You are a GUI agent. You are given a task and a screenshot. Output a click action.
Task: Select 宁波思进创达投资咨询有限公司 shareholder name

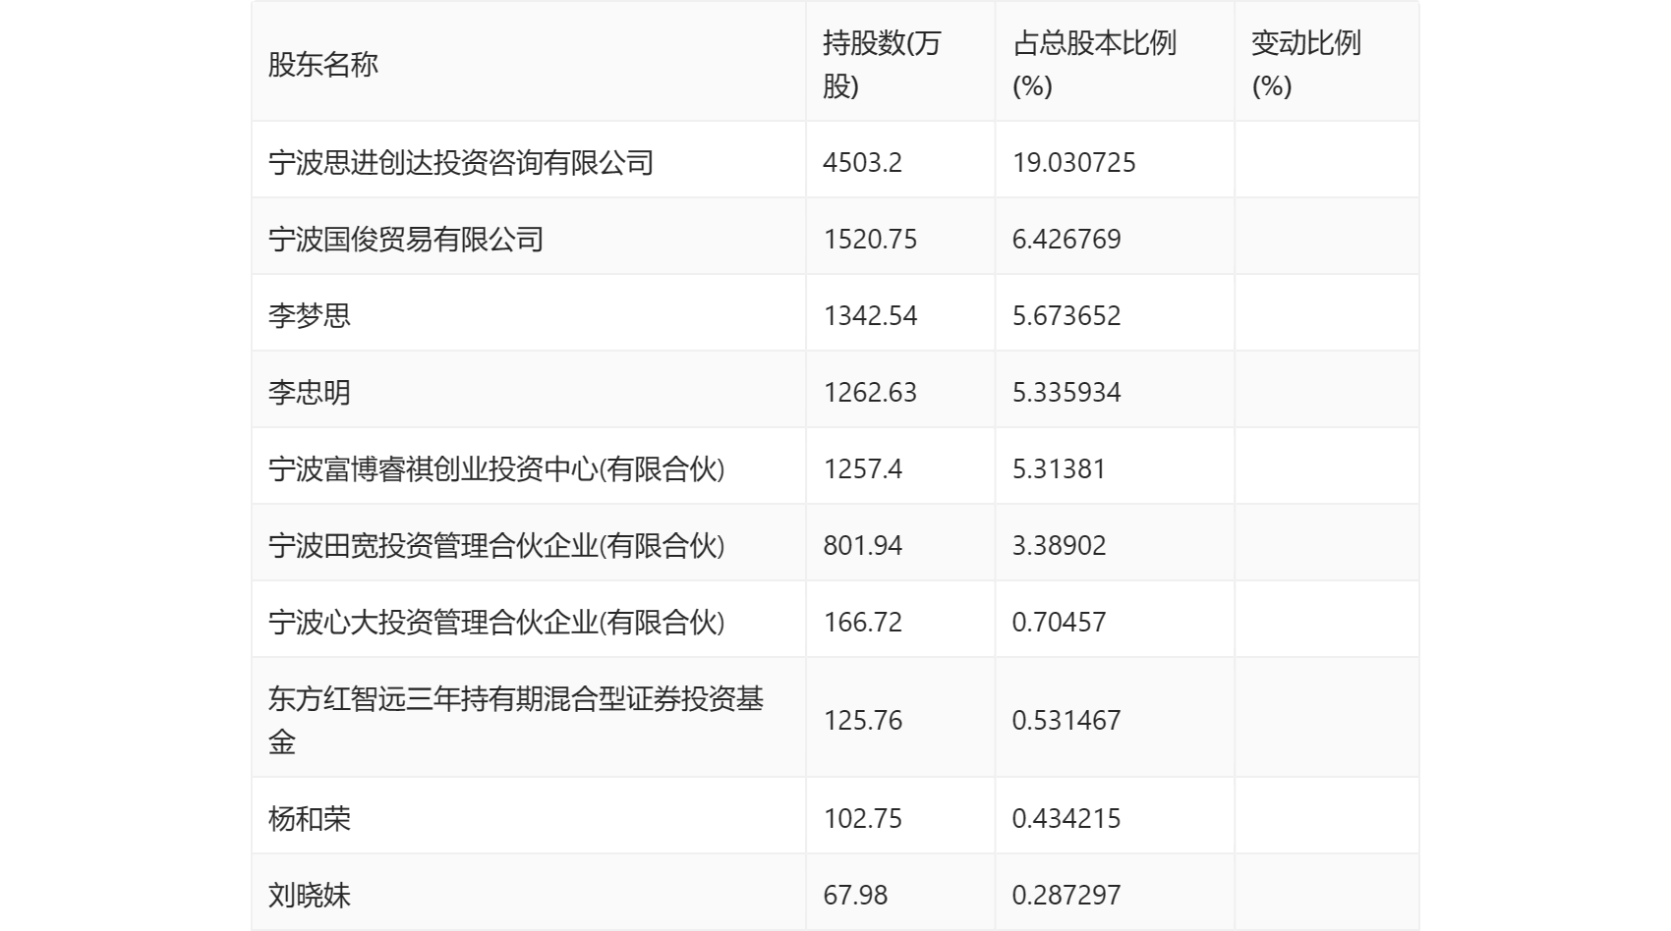(x=461, y=162)
